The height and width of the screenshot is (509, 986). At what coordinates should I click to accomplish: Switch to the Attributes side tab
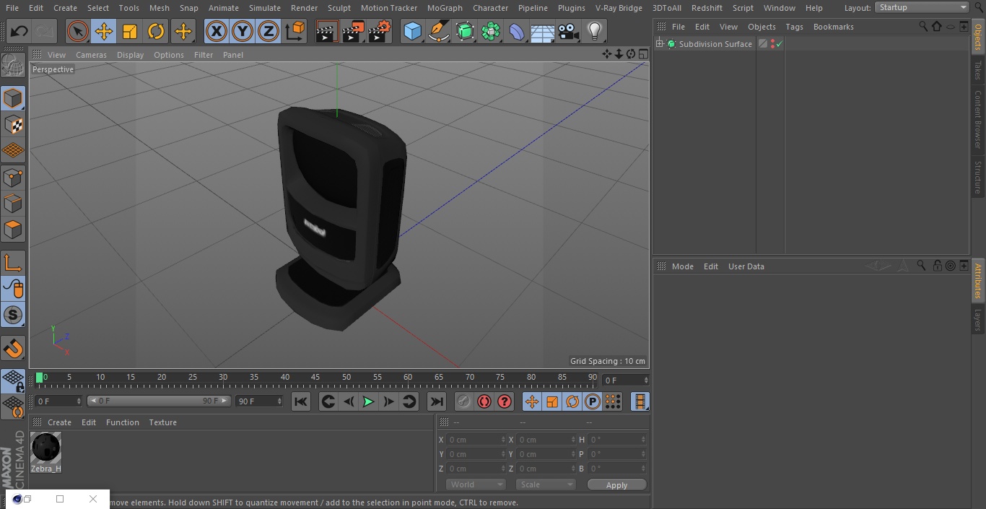pyautogui.click(x=978, y=281)
